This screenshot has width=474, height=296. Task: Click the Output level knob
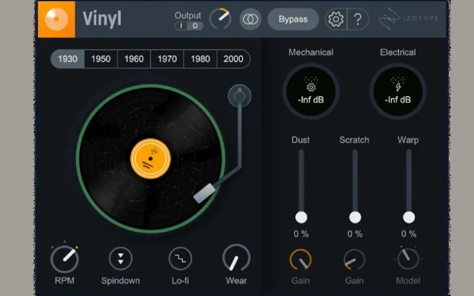tap(220, 19)
